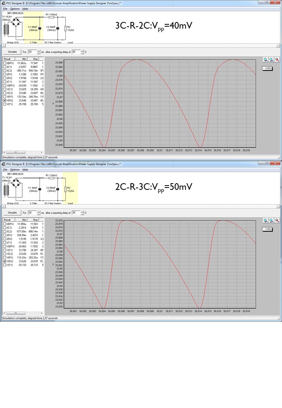The height and width of the screenshot is (408, 282).
Task: Select transformer T1 18,9V in the 3C-R-2C schematic
Action: (x=6, y=29)
